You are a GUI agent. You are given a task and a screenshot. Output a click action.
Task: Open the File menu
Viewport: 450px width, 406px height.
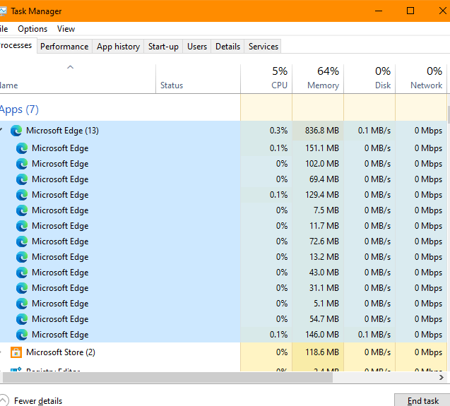click(x=4, y=29)
